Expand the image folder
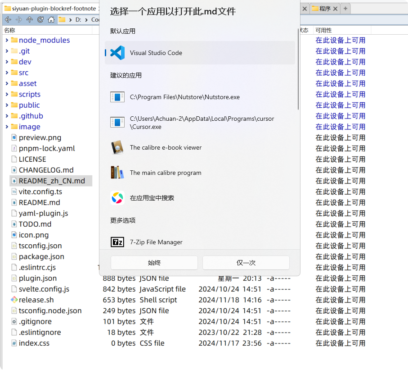 [7, 127]
